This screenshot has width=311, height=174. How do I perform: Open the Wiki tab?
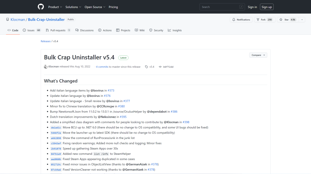pos(140,30)
